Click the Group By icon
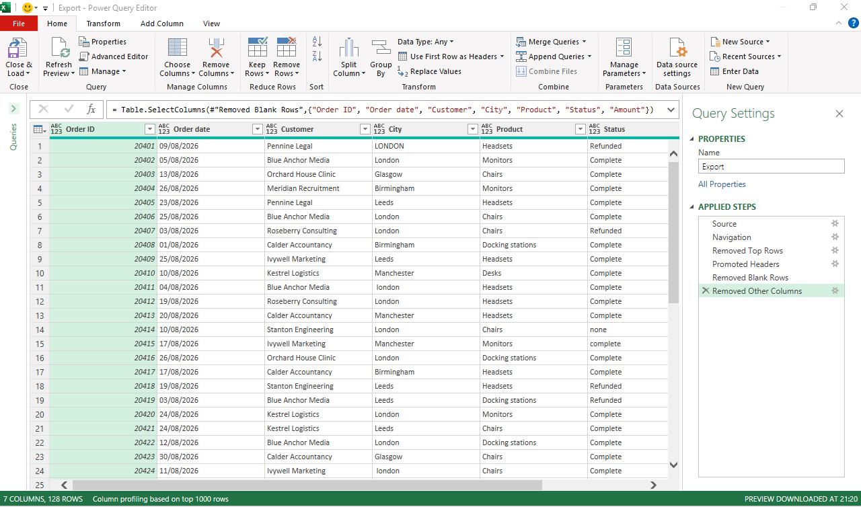This screenshot has width=861, height=507. tap(381, 48)
